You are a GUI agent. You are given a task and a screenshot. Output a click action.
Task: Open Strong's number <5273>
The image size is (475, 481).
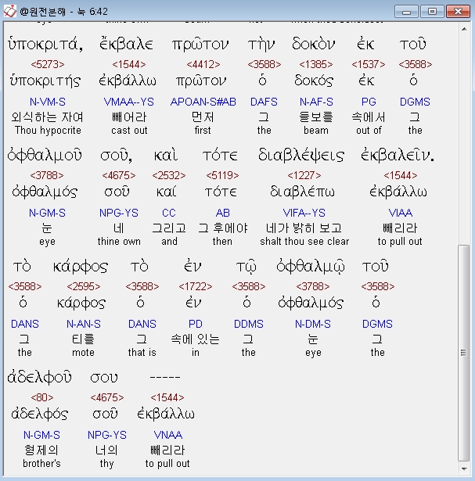point(48,64)
